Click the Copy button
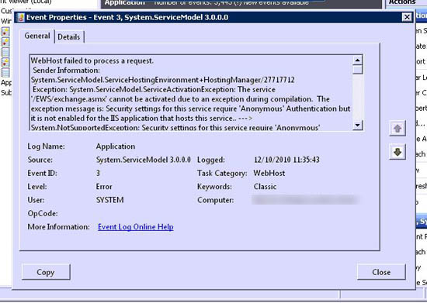 tap(46, 272)
